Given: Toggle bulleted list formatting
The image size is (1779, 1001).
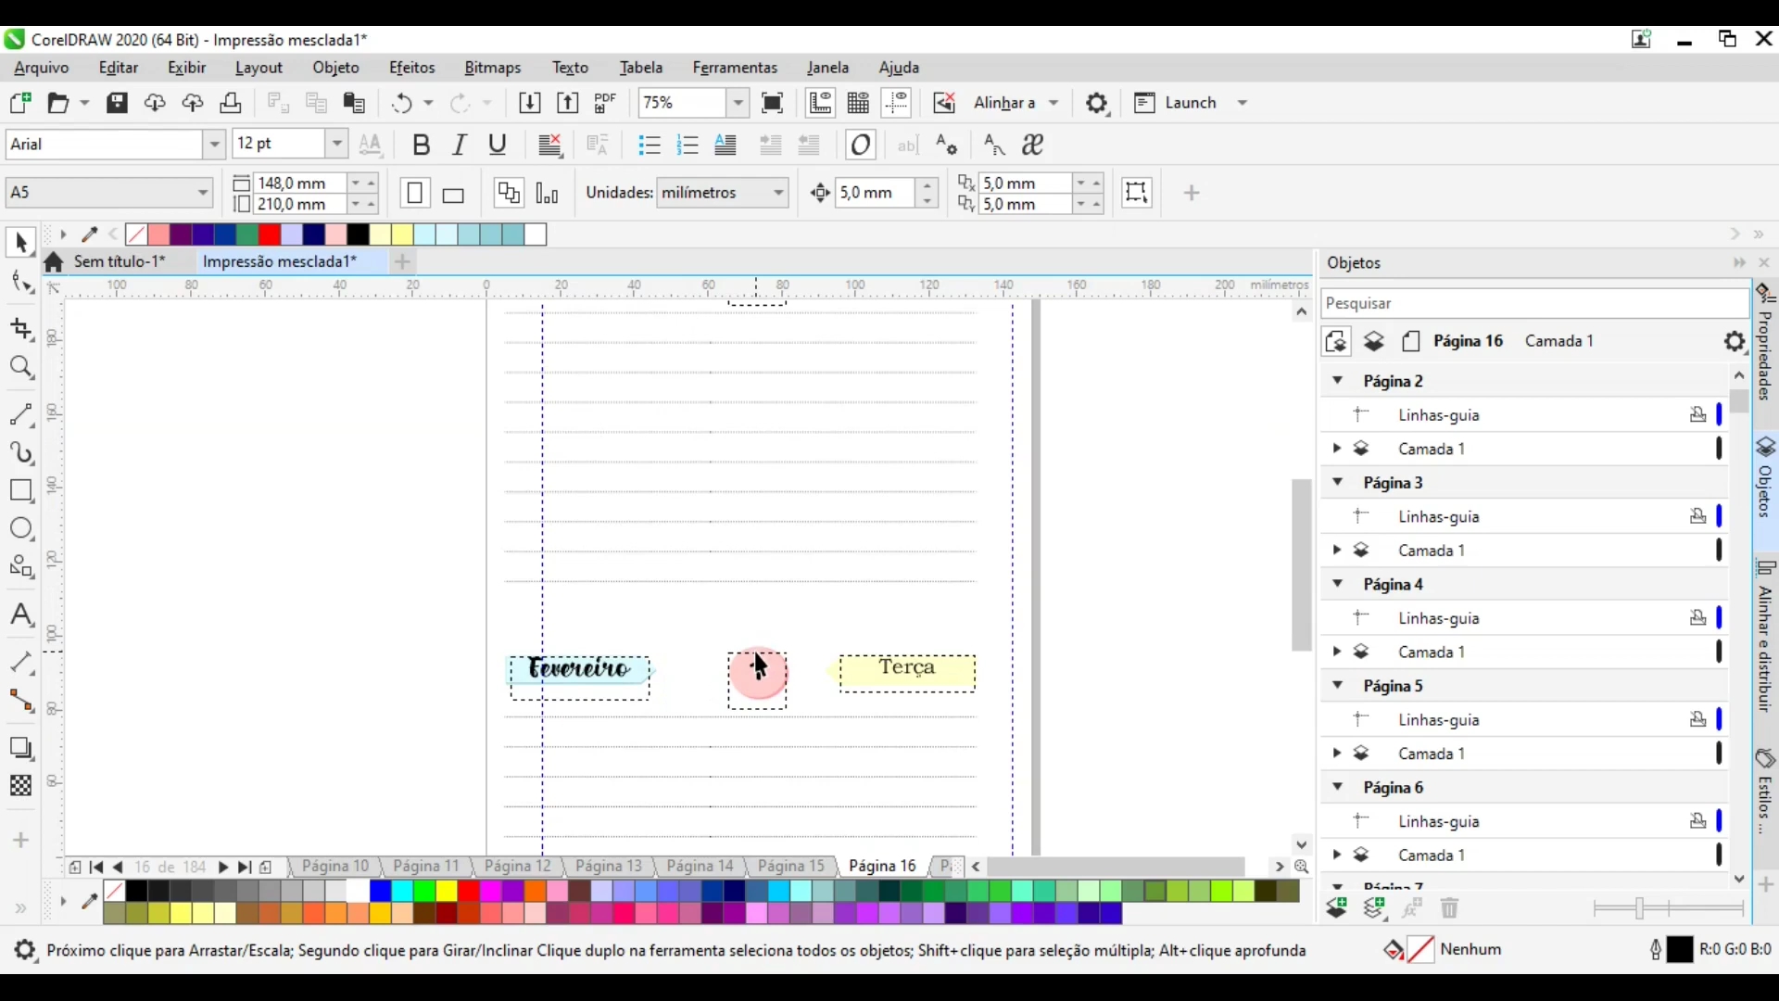Looking at the screenshot, I should click(x=650, y=145).
